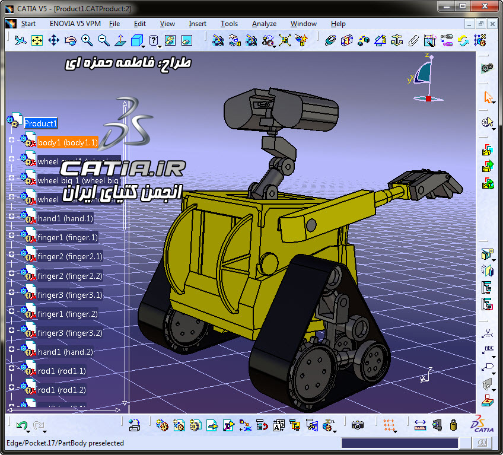Image resolution: width=503 pixels, height=455 pixels.
Task: Click the Swap Visible Space icon
Action: click(187, 41)
